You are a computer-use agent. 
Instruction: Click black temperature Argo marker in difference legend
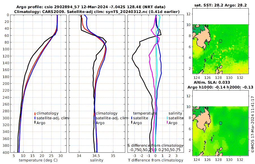[131, 123]
